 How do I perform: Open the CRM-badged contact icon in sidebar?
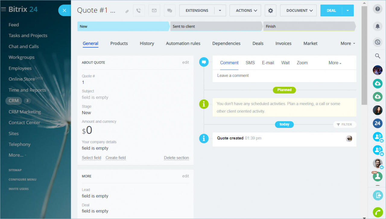(378, 176)
